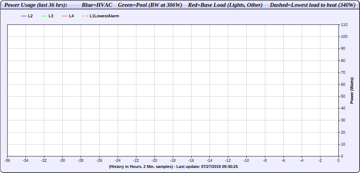Click the 50 value on power axis
360x173 pixels.
click(x=343, y=97)
